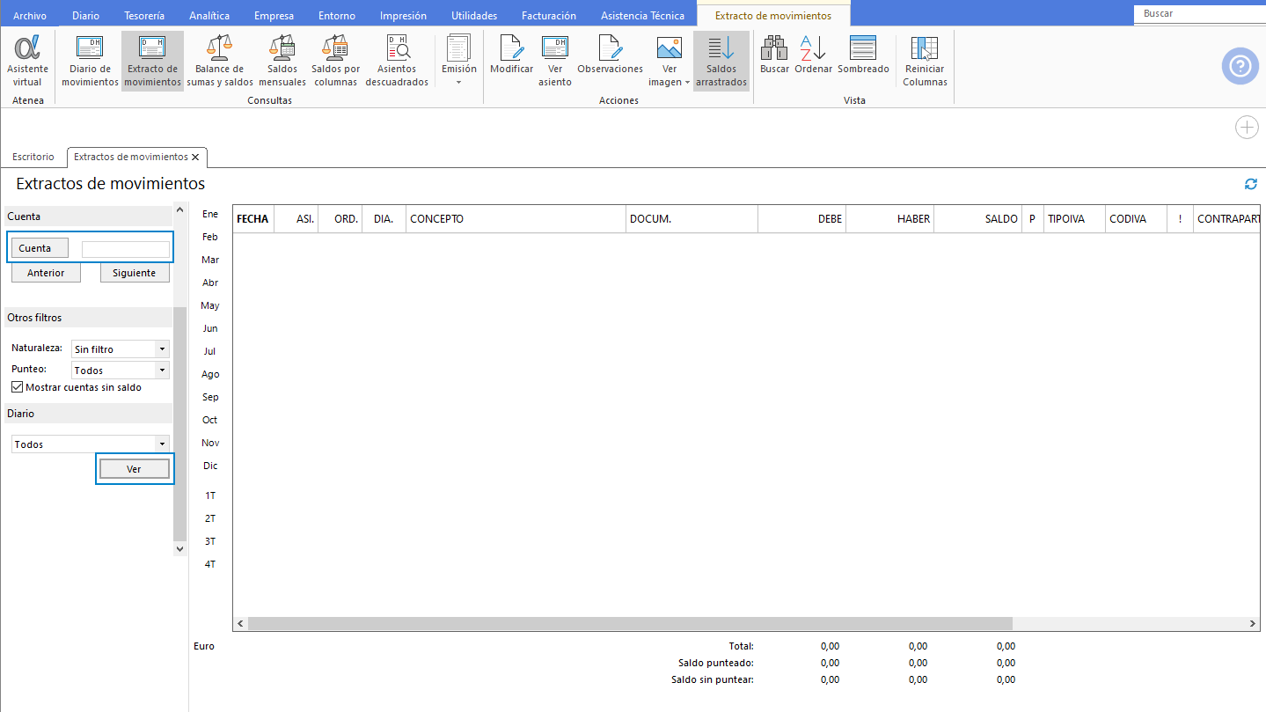Click Ver asiento icon
This screenshot has width=1266, height=712.
[555, 61]
